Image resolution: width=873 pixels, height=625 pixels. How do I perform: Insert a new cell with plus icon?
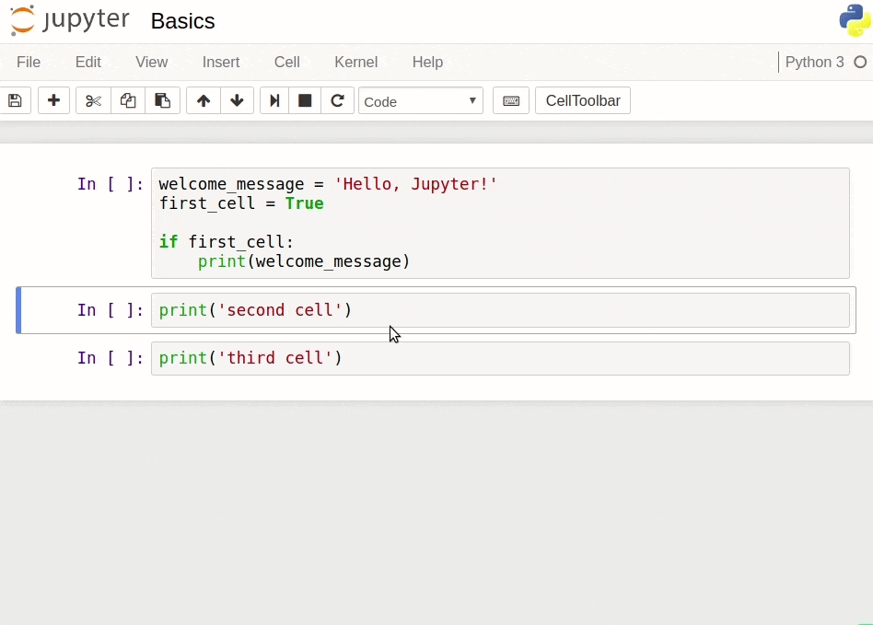tap(53, 101)
